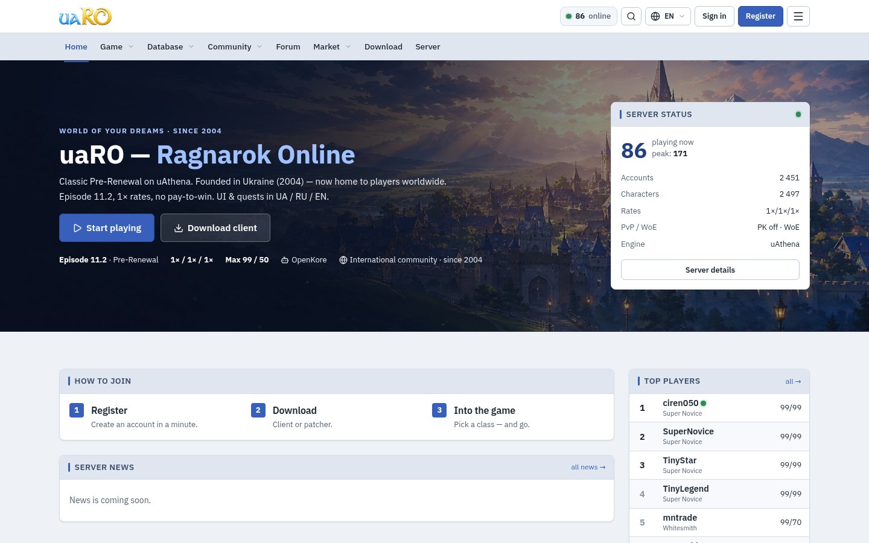Click ciren050 online status dot

[704, 403]
